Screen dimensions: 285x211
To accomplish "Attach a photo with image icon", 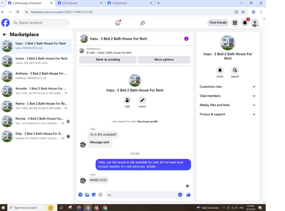I will coord(87,195).
